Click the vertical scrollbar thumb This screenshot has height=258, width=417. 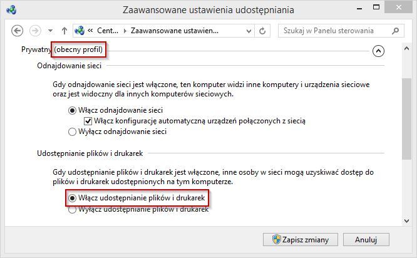point(406,119)
